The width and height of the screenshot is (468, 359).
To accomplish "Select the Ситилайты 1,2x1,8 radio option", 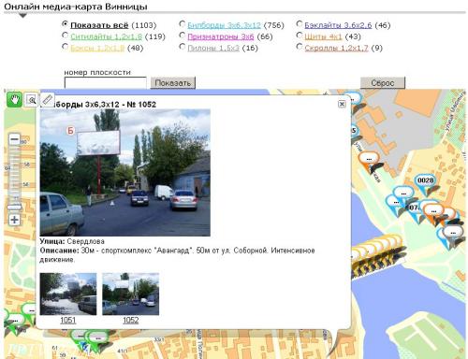I will click(x=65, y=35).
